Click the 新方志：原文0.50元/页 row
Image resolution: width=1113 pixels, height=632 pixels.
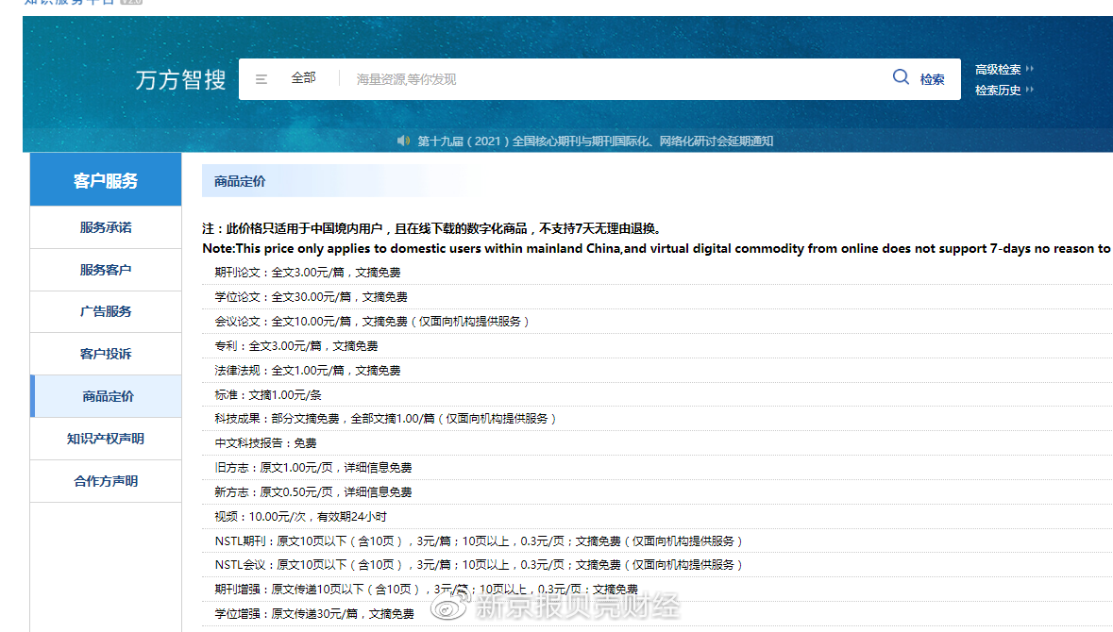coord(657,492)
